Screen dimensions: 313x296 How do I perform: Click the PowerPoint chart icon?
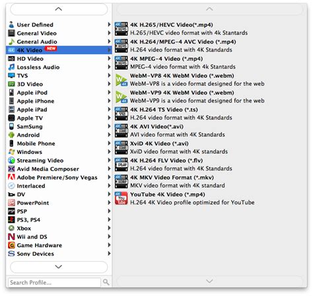point(11,203)
